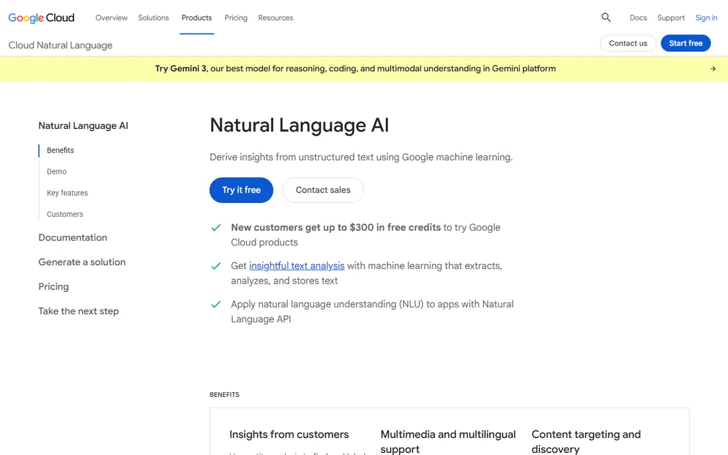The width and height of the screenshot is (728, 455).
Task: Jump to Demo section in sidebar
Action: 57,171
